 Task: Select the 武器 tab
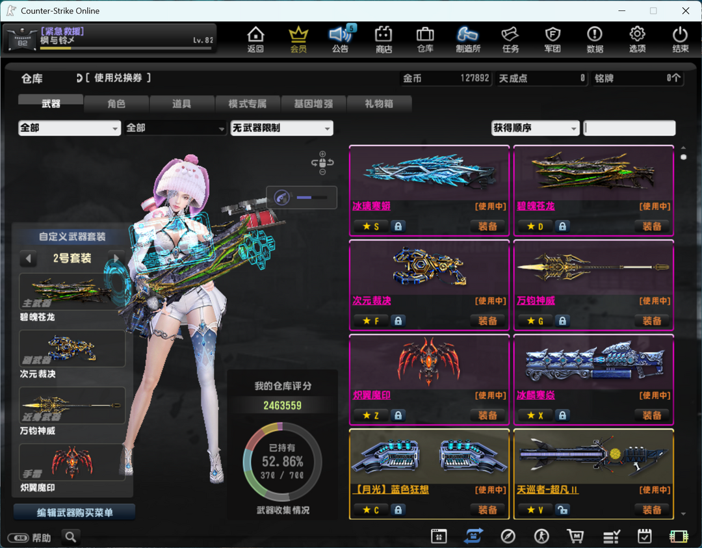click(x=51, y=103)
